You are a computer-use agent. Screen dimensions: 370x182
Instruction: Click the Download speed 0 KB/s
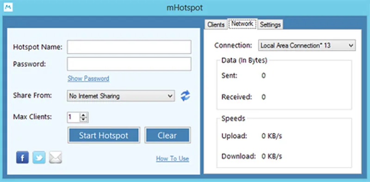click(272, 156)
